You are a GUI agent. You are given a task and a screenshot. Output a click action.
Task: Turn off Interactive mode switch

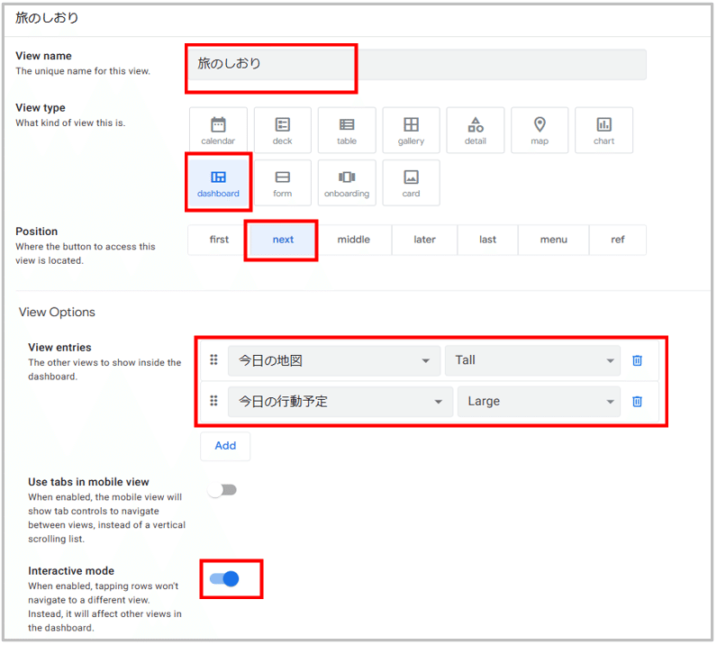pyautogui.click(x=224, y=579)
